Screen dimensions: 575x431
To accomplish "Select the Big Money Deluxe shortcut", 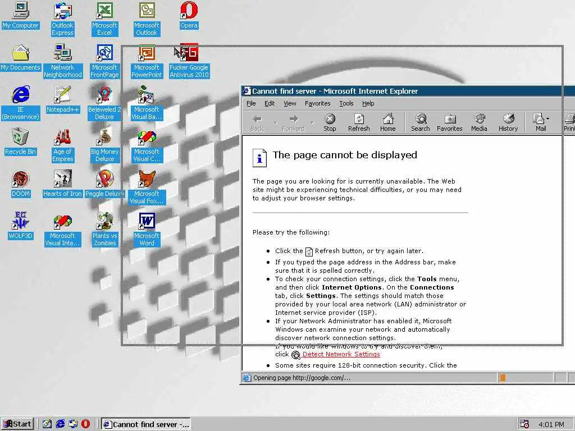I will click(104, 145).
